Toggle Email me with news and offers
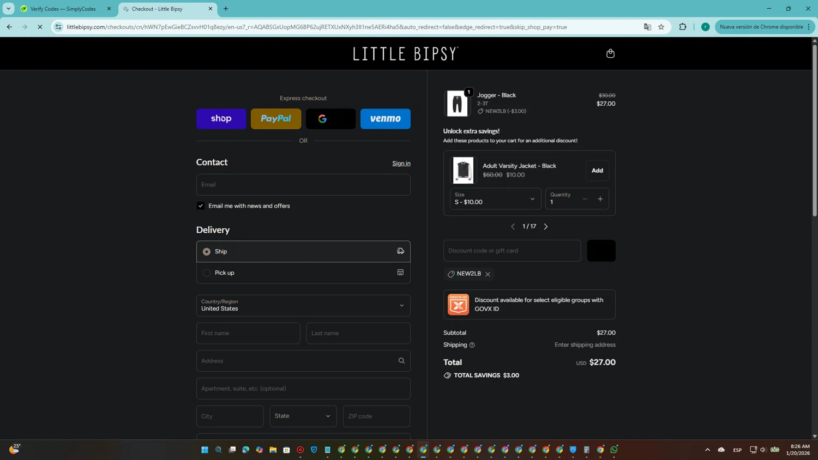 [201, 206]
